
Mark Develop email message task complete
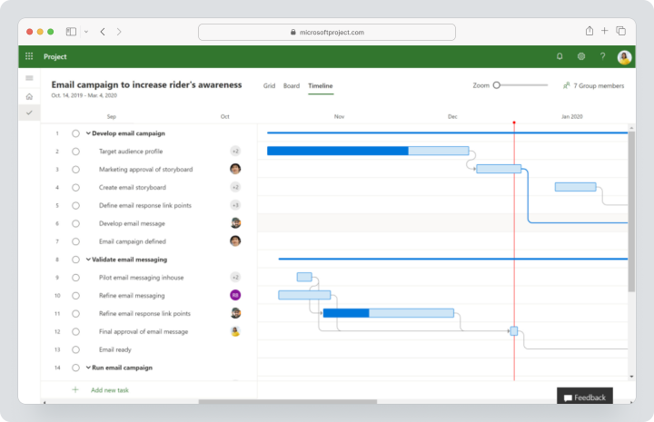click(75, 224)
